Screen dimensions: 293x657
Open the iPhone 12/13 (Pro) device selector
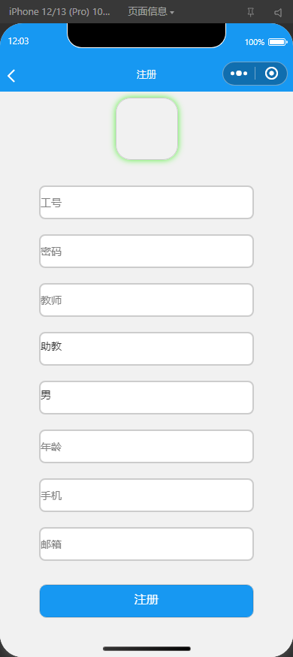pyautogui.click(x=59, y=12)
